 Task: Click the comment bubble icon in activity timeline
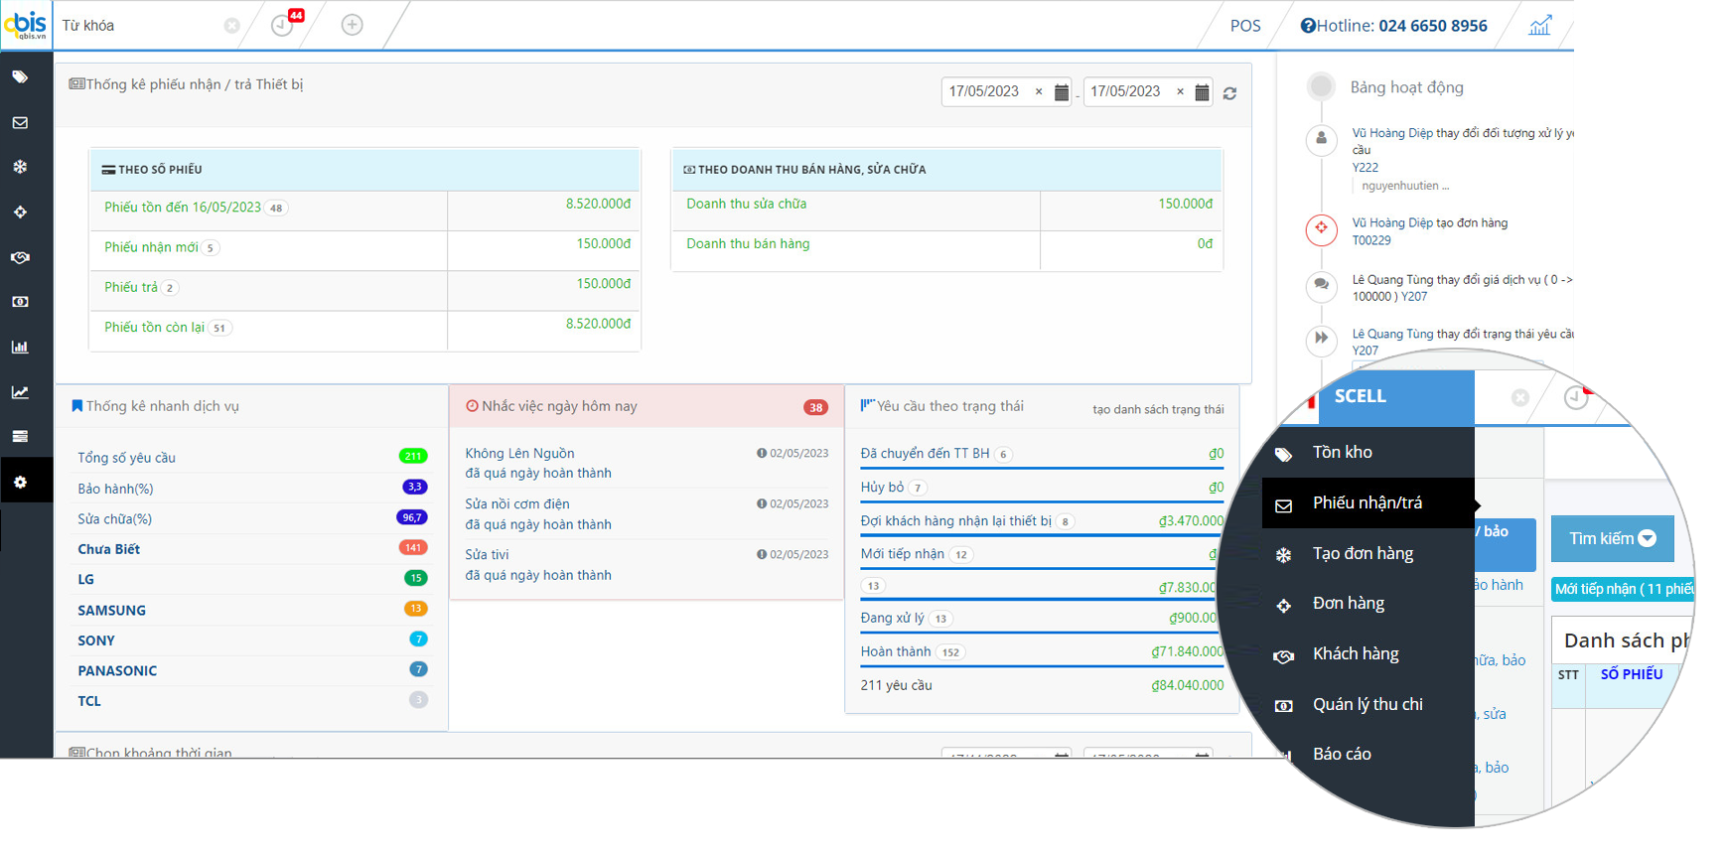pyautogui.click(x=1321, y=285)
